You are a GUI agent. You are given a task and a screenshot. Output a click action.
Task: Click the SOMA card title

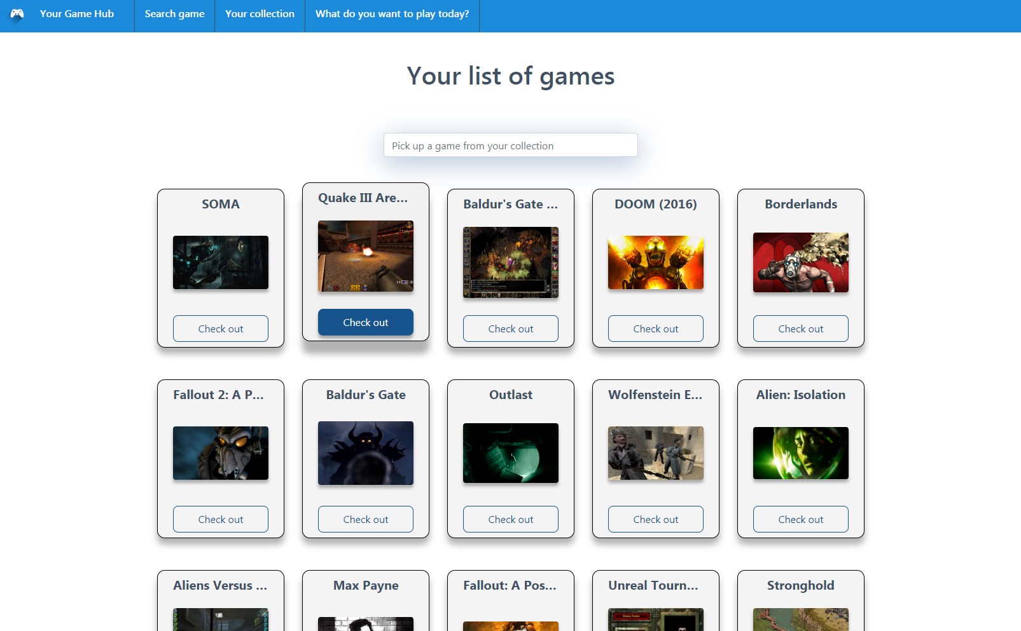[x=221, y=204]
